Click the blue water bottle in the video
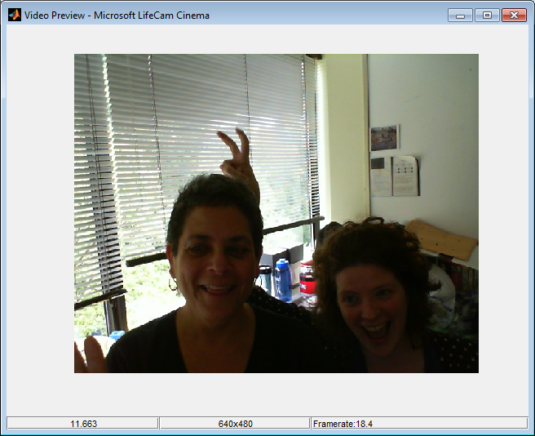Viewport: 535px width, 436px height. pos(282,280)
